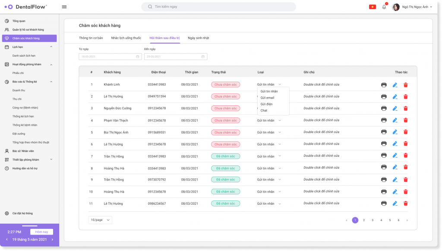The height and width of the screenshot is (251, 442).
Task: Open Doanh thu report
Action: click(x=19, y=91)
